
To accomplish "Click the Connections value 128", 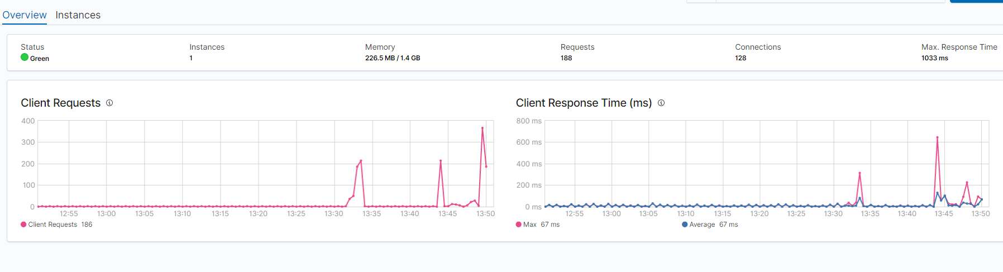I will tap(741, 58).
